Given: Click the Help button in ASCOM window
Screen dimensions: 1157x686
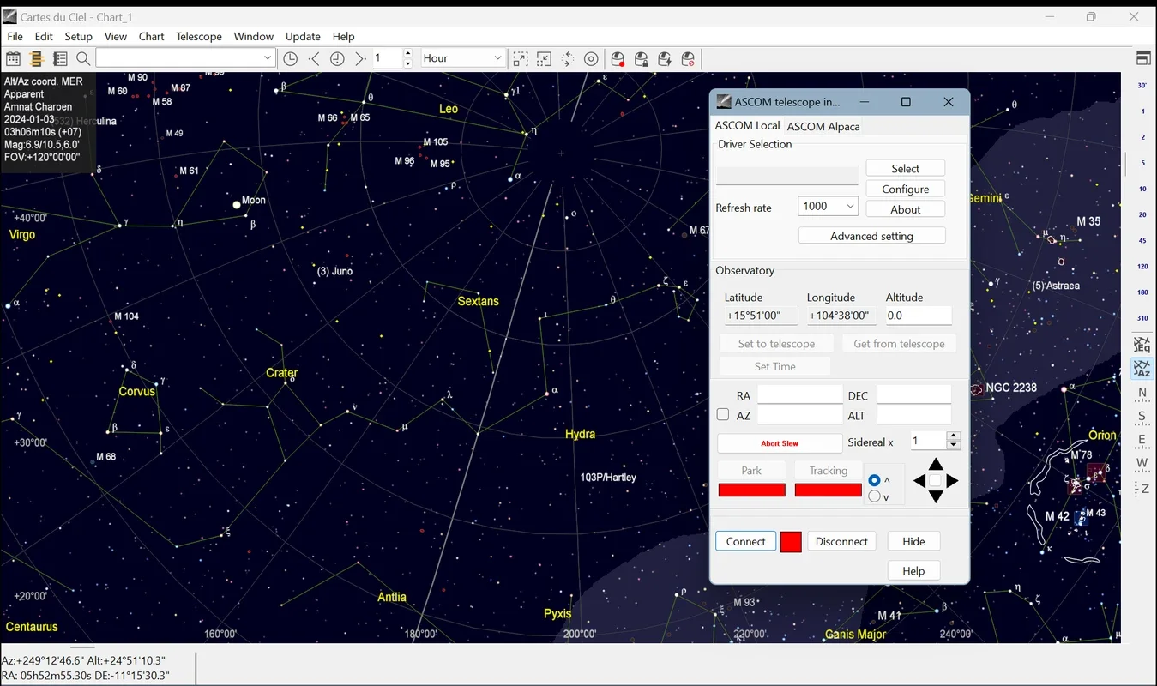Looking at the screenshot, I should coord(914,570).
